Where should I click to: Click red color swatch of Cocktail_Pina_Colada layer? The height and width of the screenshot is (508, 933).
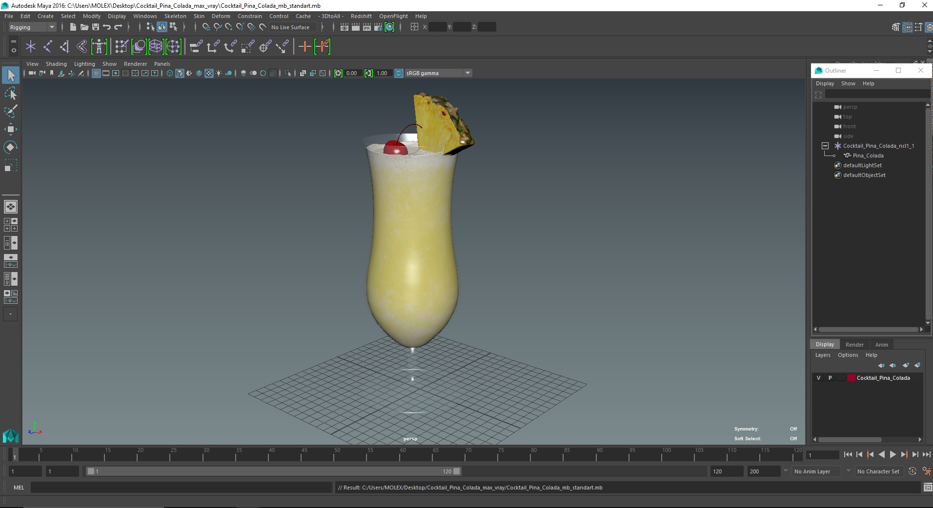pos(852,378)
